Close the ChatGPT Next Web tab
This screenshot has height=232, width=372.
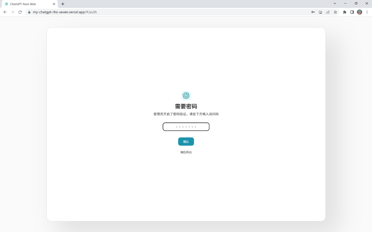tap(54, 4)
